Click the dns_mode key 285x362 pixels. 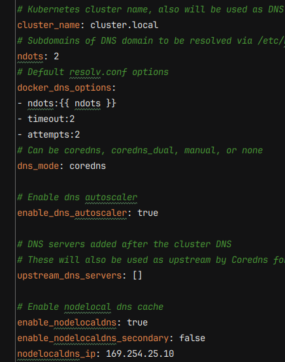[38, 166]
